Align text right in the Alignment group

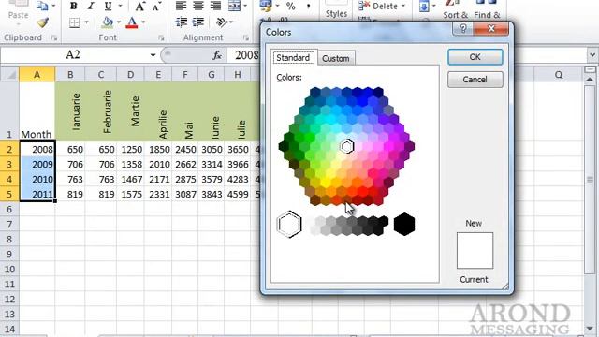(215, 6)
